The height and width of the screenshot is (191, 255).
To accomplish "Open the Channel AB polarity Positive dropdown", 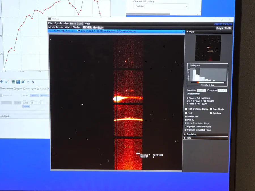I will pos(161,6).
